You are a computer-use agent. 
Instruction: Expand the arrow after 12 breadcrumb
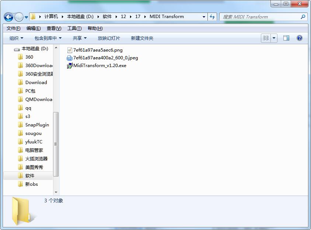point(131,17)
